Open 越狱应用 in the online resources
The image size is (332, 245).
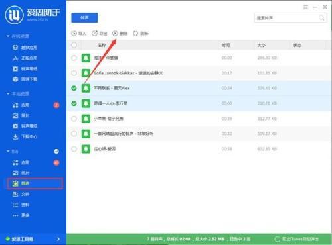(25, 48)
